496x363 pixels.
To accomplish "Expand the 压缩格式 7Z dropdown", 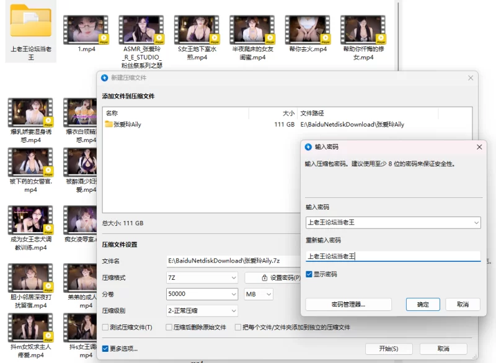I will [x=233, y=277].
